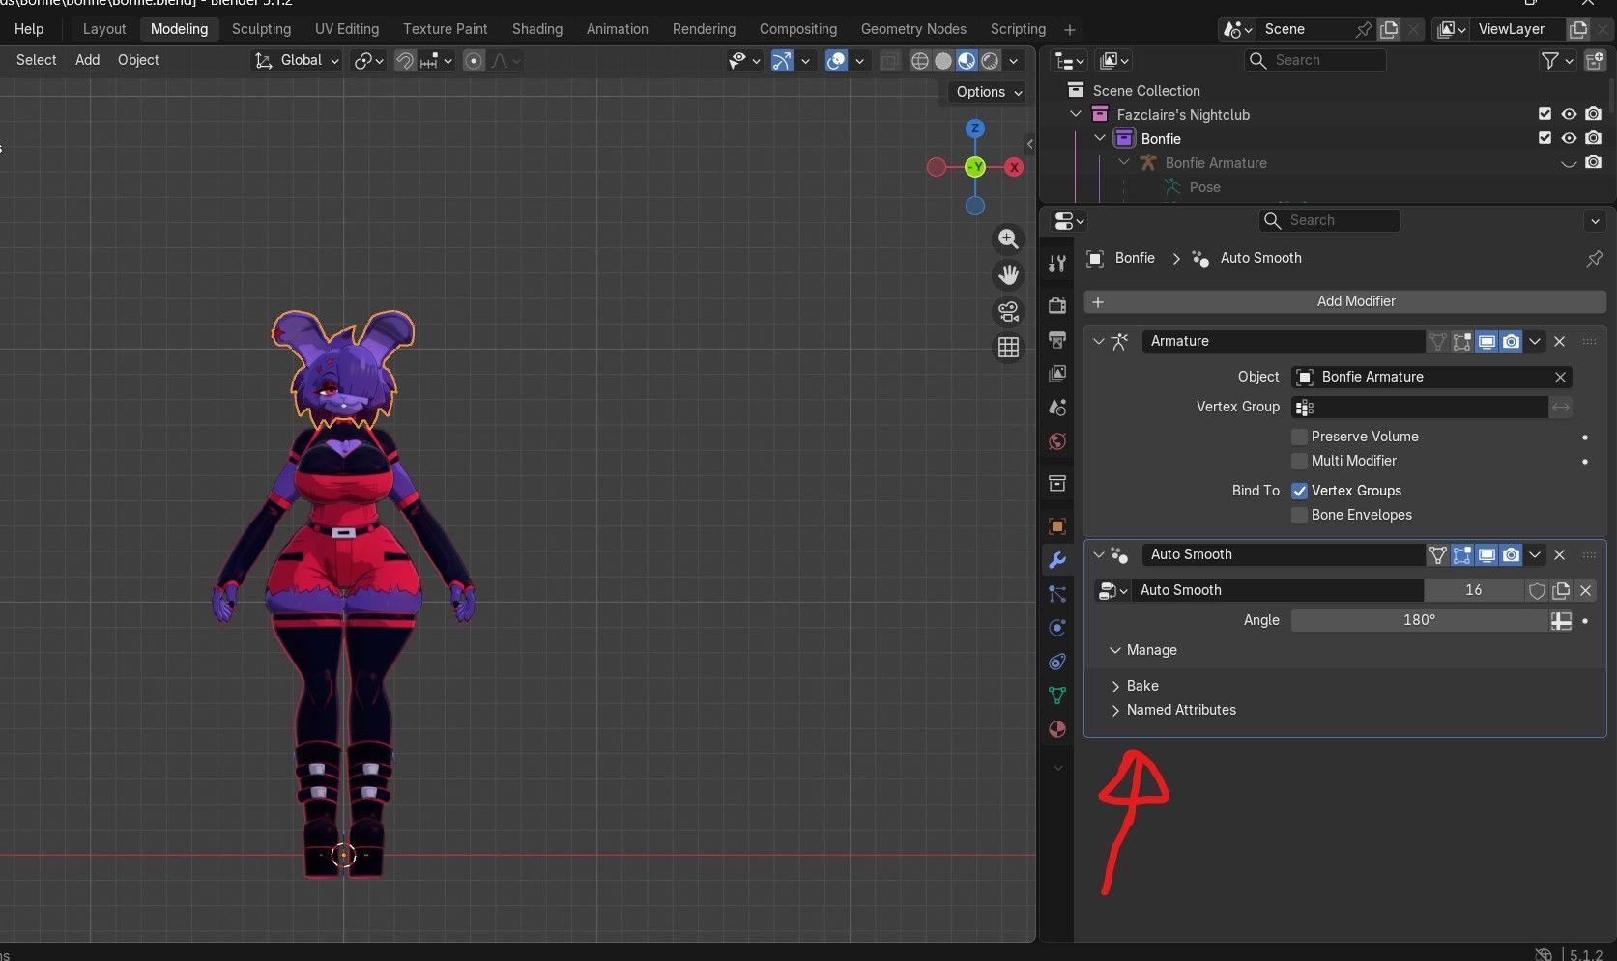1617x961 pixels.
Task: Open the Tool properties tab
Action: pos(1057,264)
